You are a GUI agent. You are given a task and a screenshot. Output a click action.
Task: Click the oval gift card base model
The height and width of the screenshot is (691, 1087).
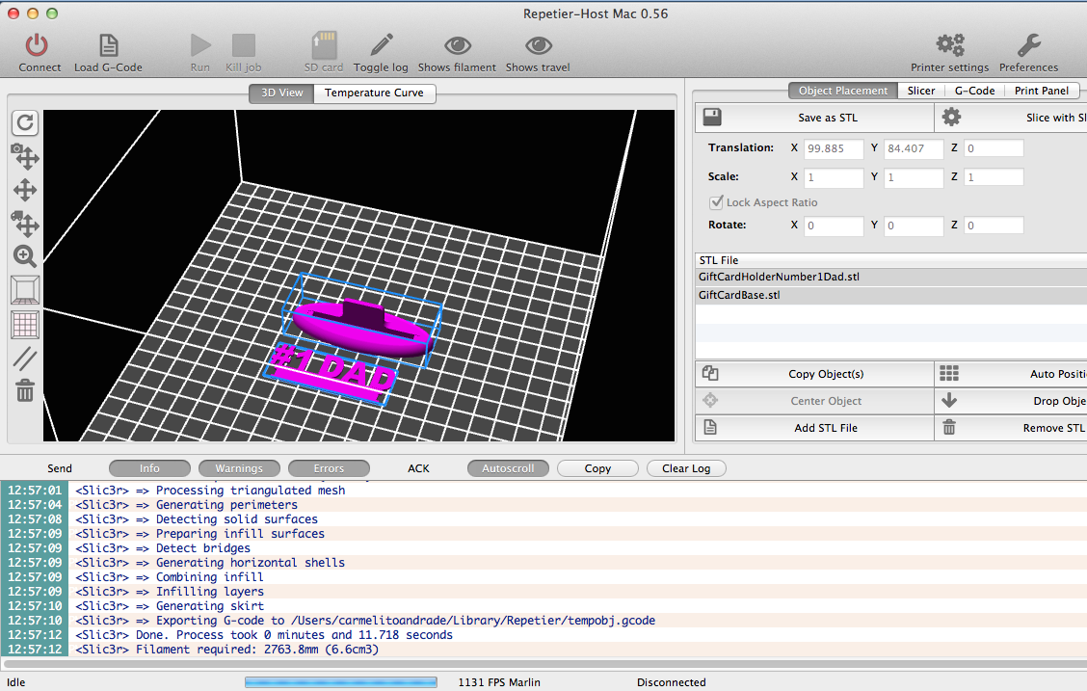[x=364, y=329]
